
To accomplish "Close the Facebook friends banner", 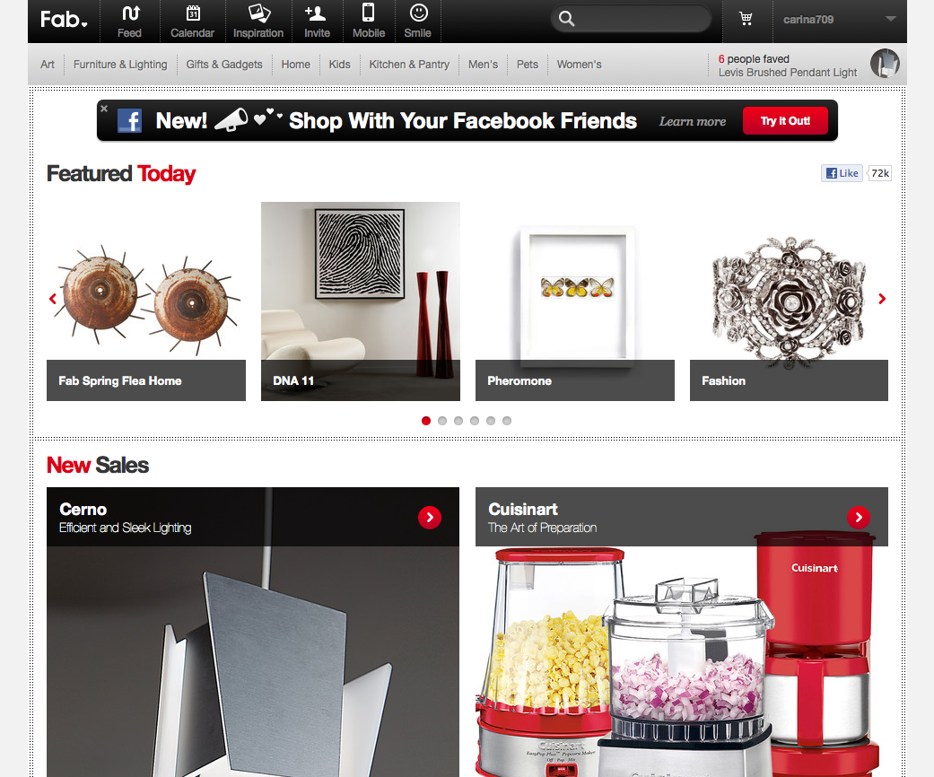I will pos(104,109).
